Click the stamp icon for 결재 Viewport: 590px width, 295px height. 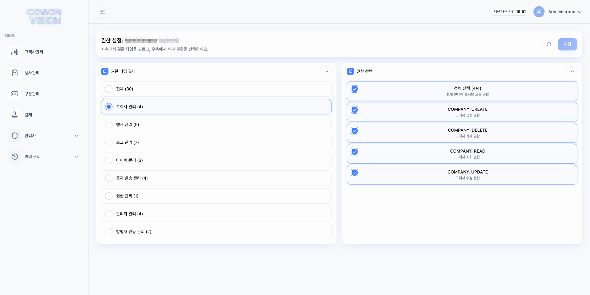[x=15, y=115]
